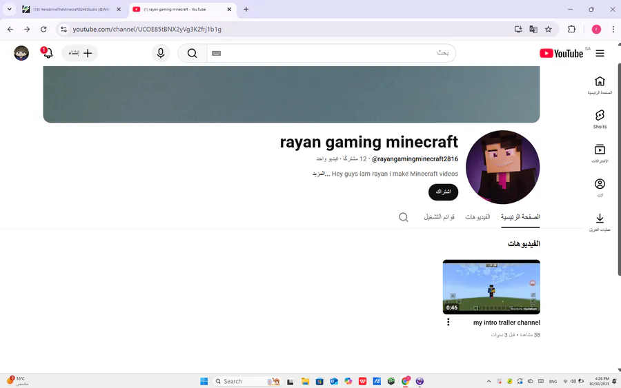Open File Explorer from the taskbar
Viewport: 621px width, 388px height.
[x=305, y=381]
